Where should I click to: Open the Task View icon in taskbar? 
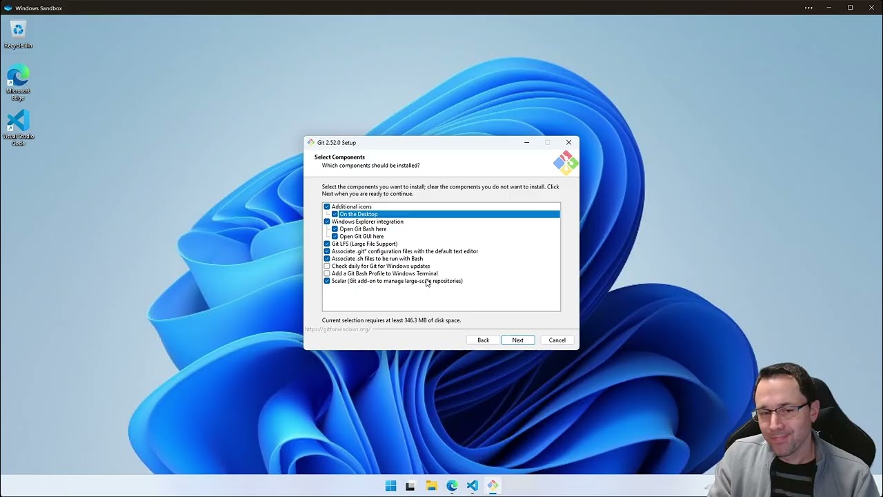click(410, 486)
